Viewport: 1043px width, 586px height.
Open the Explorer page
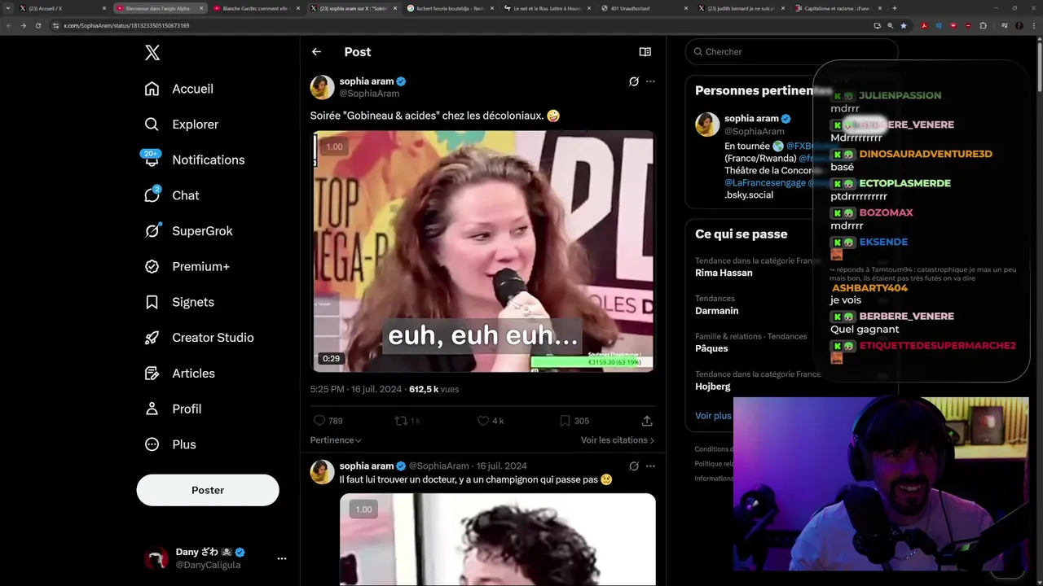pyautogui.click(x=182, y=125)
